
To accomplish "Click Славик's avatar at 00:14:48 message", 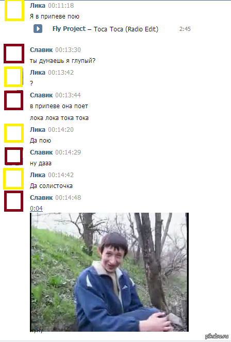I will tap(14, 201).
